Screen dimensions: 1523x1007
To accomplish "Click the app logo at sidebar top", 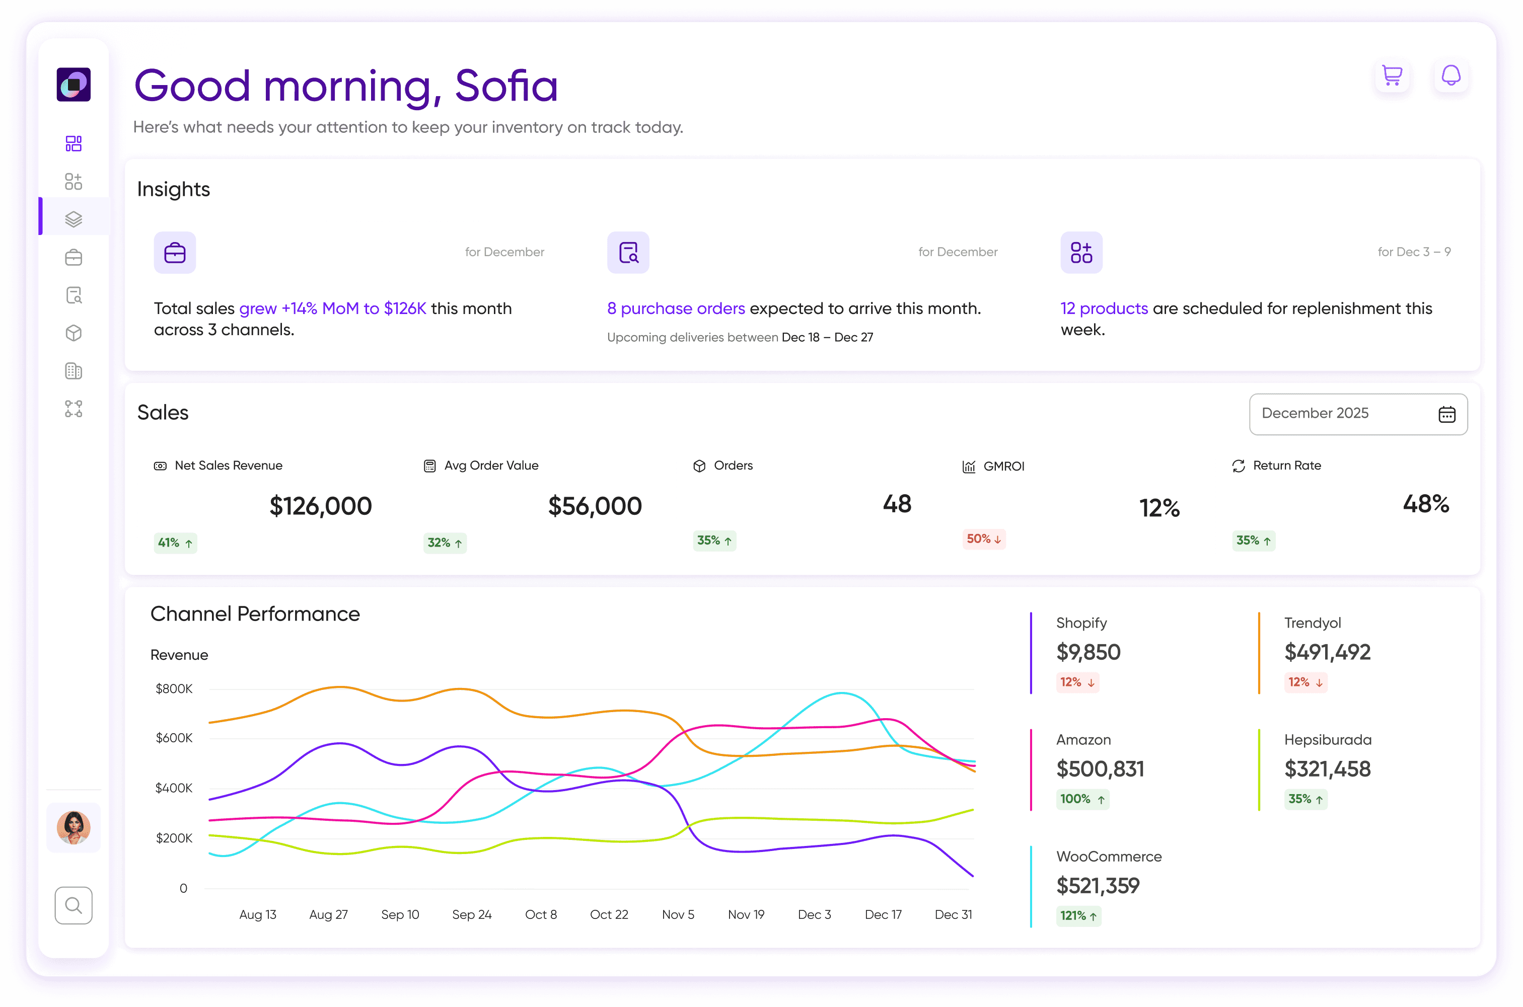I will click(73, 84).
